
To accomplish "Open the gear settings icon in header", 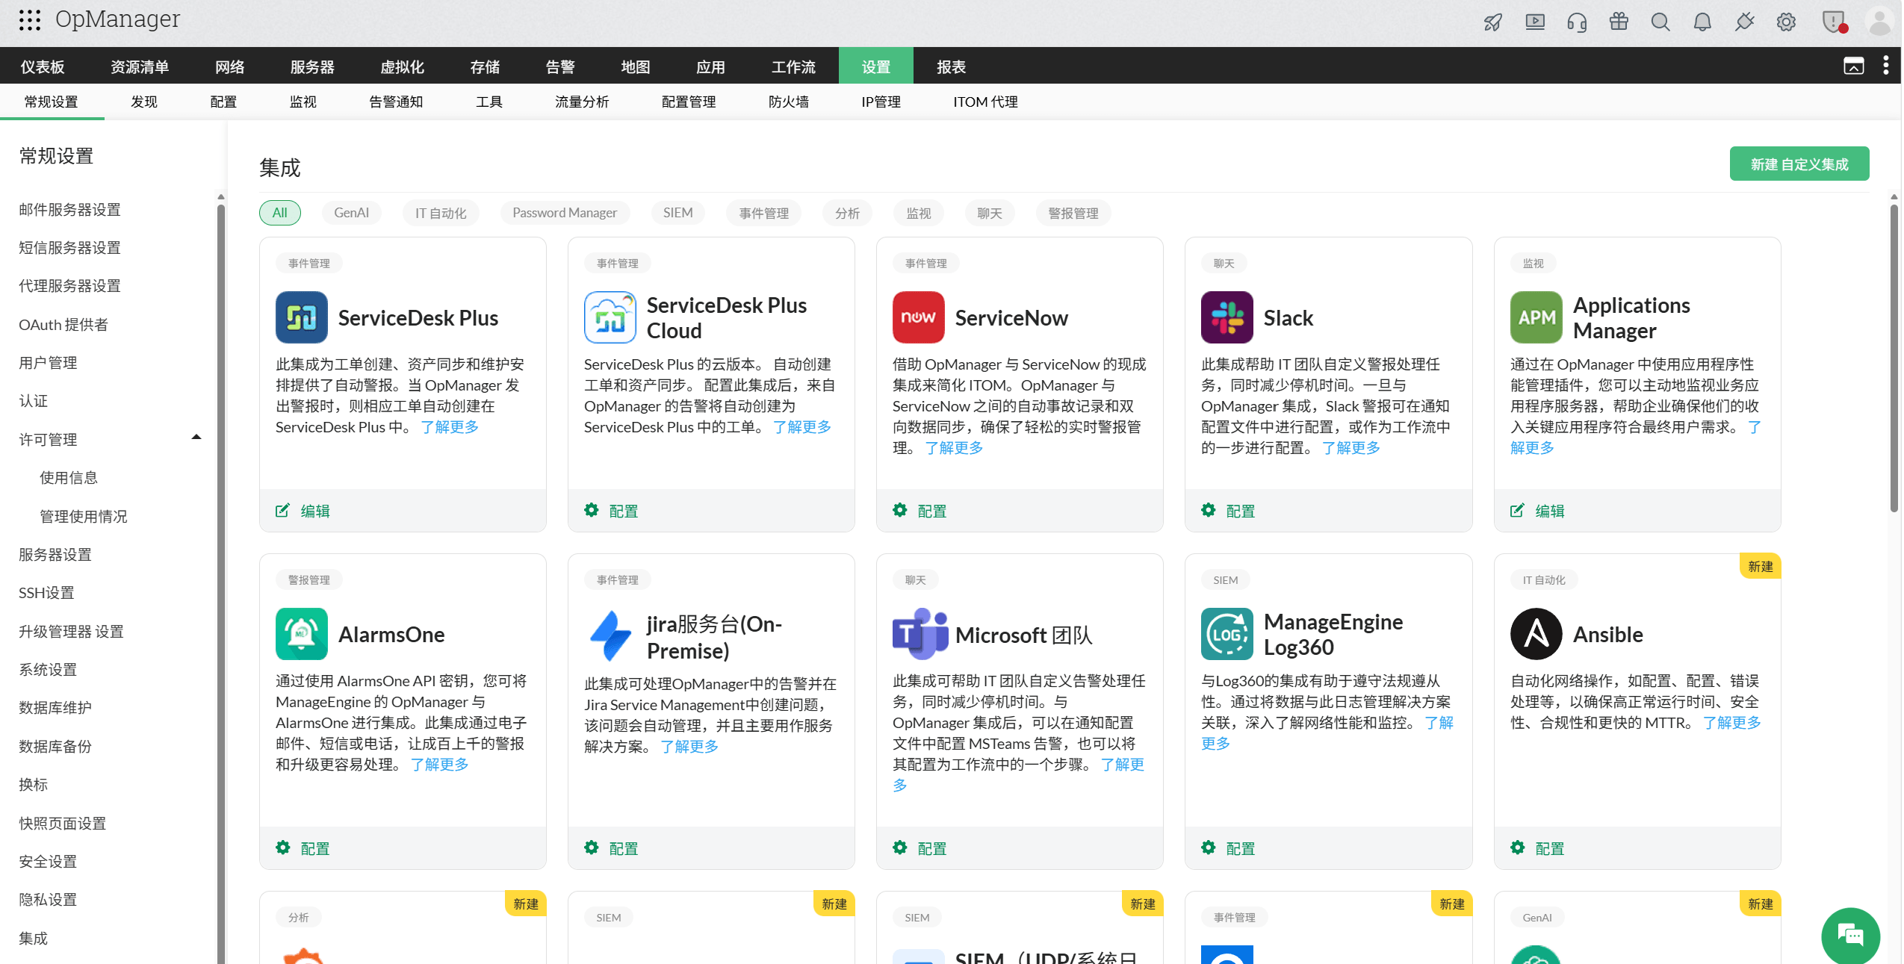I will pyautogui.click(x=1786, y=22).
